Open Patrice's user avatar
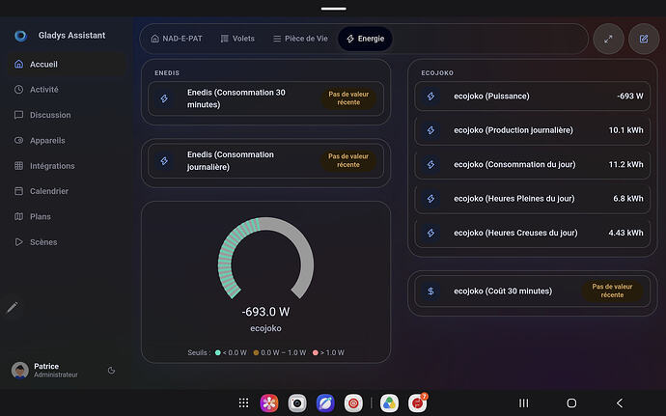The height and width of the screenshot is (416, 666). coord(20,370)
